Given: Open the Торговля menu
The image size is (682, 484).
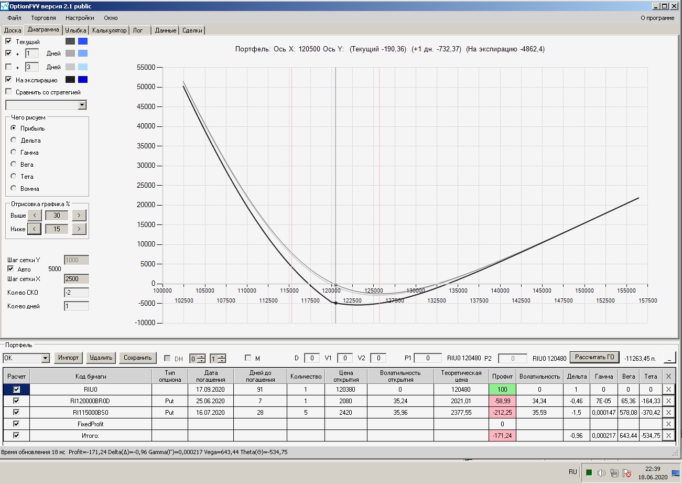Looking at the screenshot, I should pyautogui.click(x=43, y=18).
